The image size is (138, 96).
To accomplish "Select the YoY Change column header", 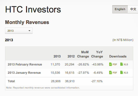I will pyautogui.click(x=97, y=54).
